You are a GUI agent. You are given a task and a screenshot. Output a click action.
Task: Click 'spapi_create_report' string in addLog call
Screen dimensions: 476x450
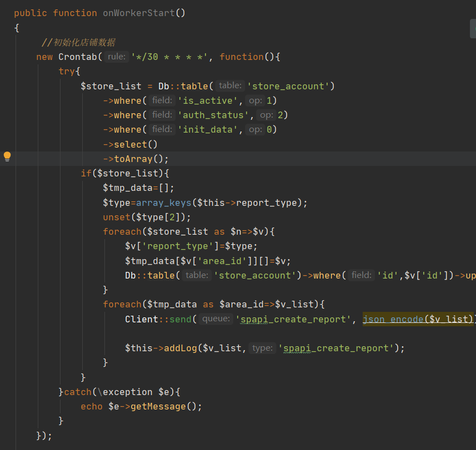(x=336, y=348)
